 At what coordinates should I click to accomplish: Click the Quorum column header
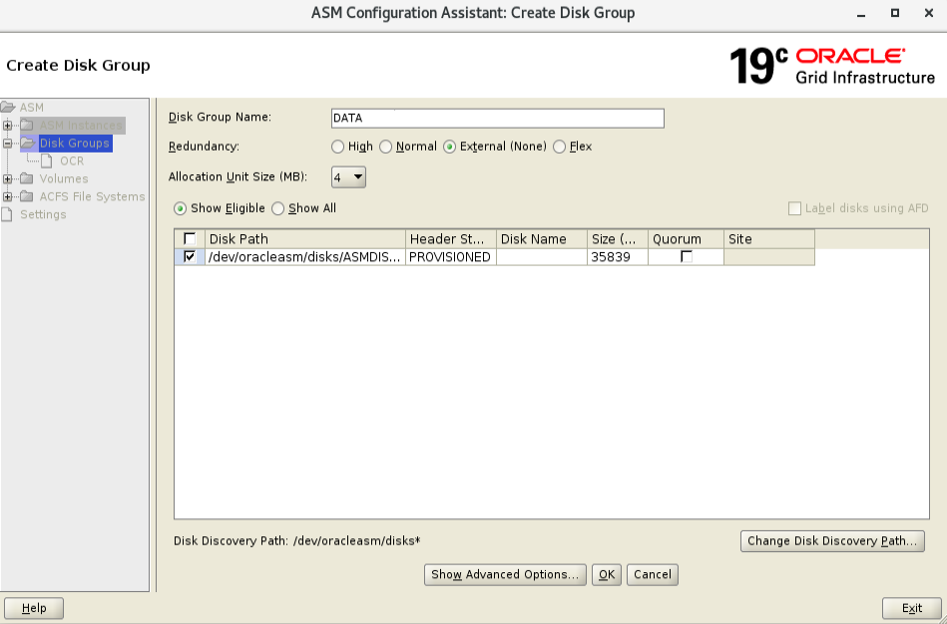click(687, 239)
